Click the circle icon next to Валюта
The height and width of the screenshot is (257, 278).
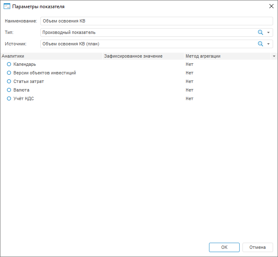click(9, 90)
